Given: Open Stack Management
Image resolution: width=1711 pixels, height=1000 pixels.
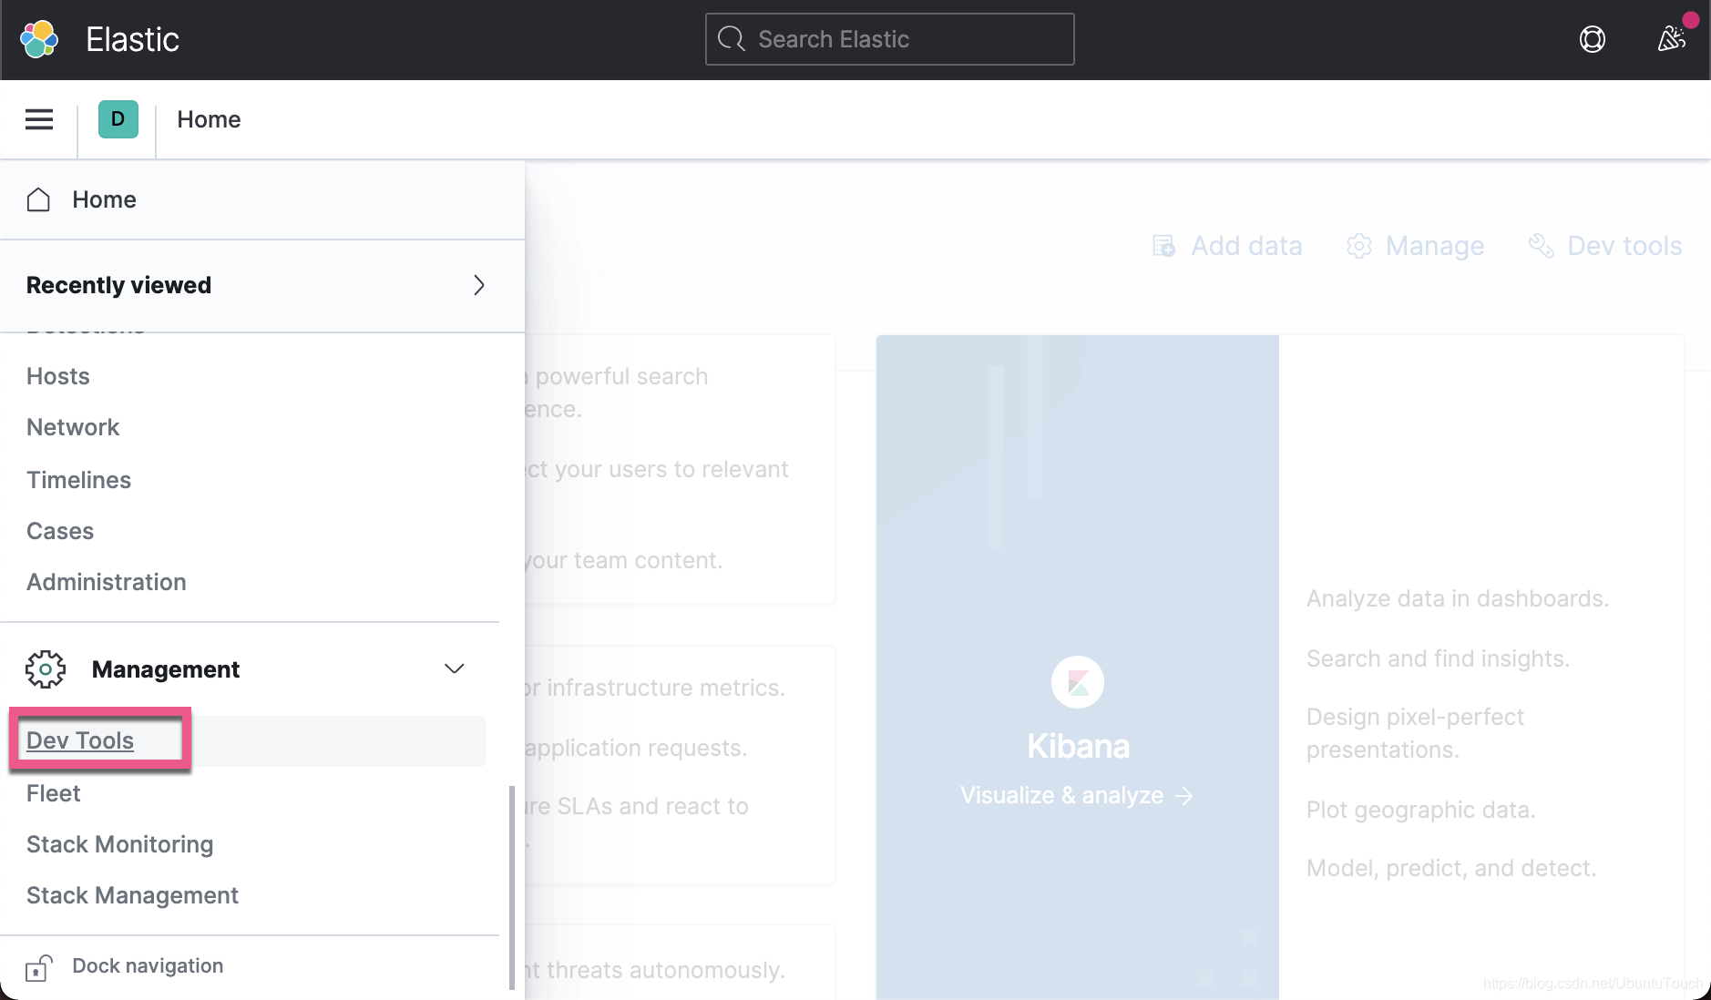Looking at the screenshot, I should point(133,895).
